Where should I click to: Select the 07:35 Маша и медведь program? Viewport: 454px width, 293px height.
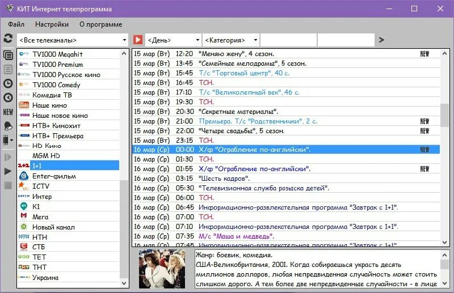pyautogui.click(x=286, y=236)
